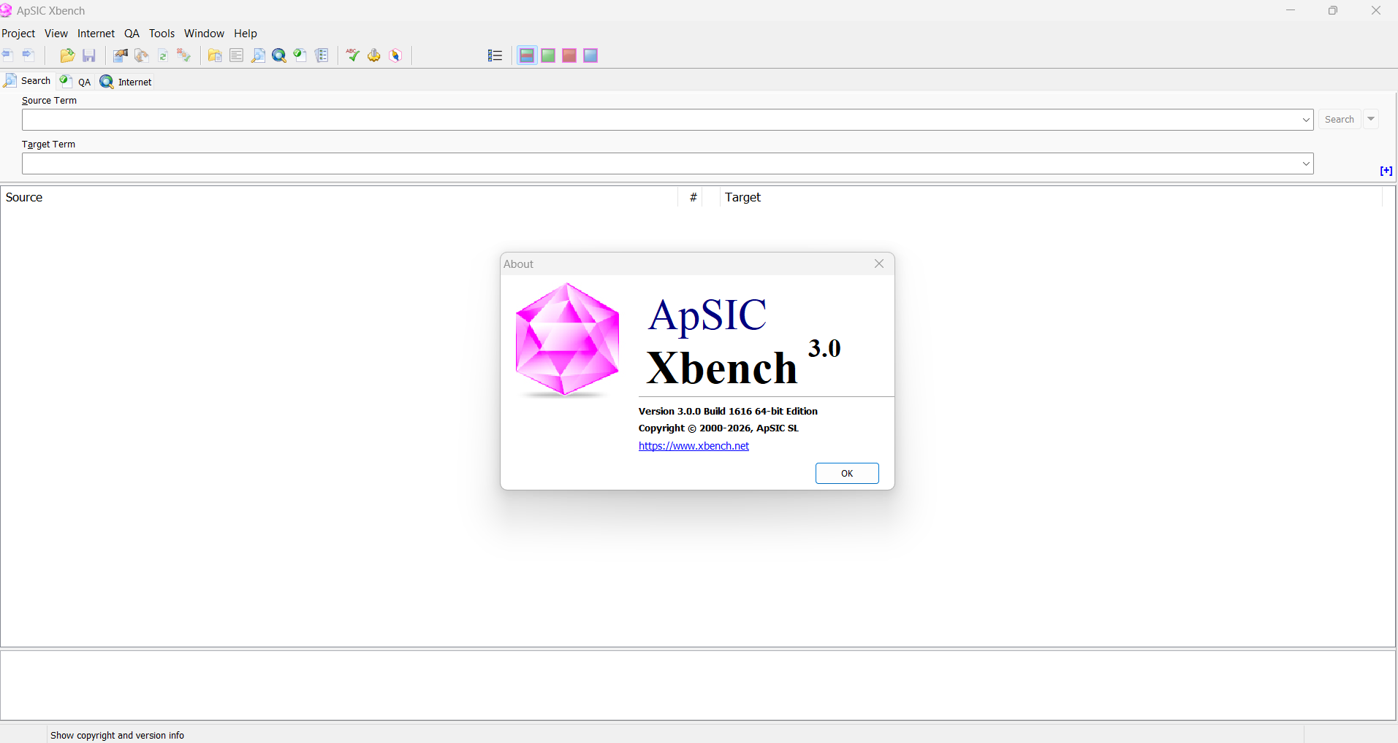Toggle the green pane layout button

548,55
